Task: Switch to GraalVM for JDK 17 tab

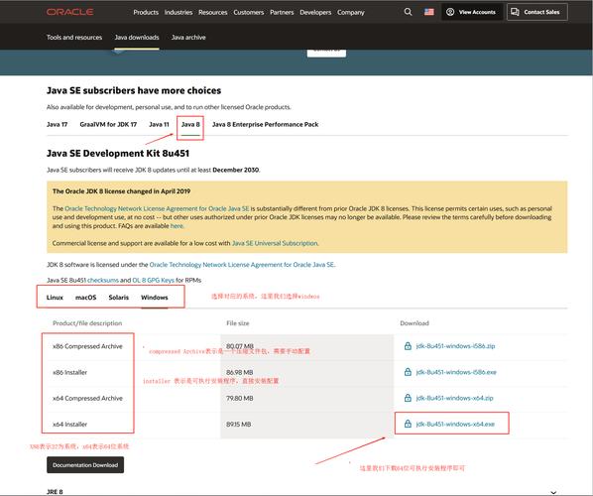Action: [x=108, y=124]
